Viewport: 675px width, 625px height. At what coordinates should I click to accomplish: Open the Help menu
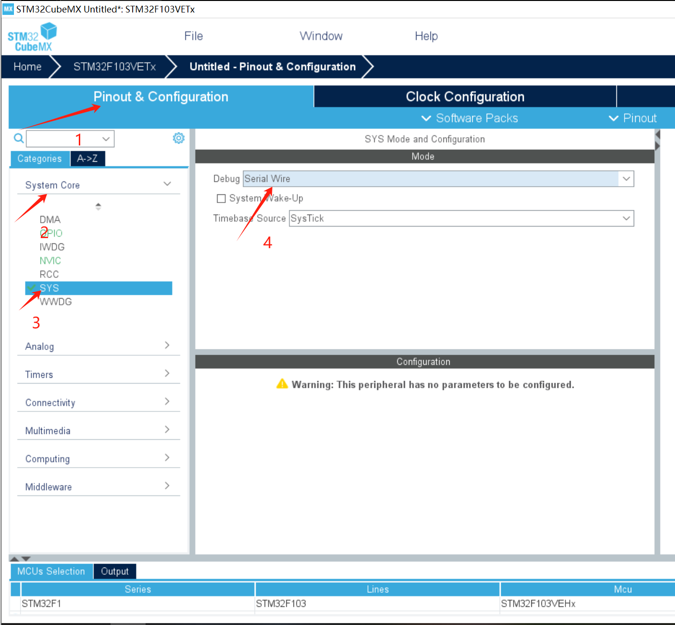[x=426, y=36]
